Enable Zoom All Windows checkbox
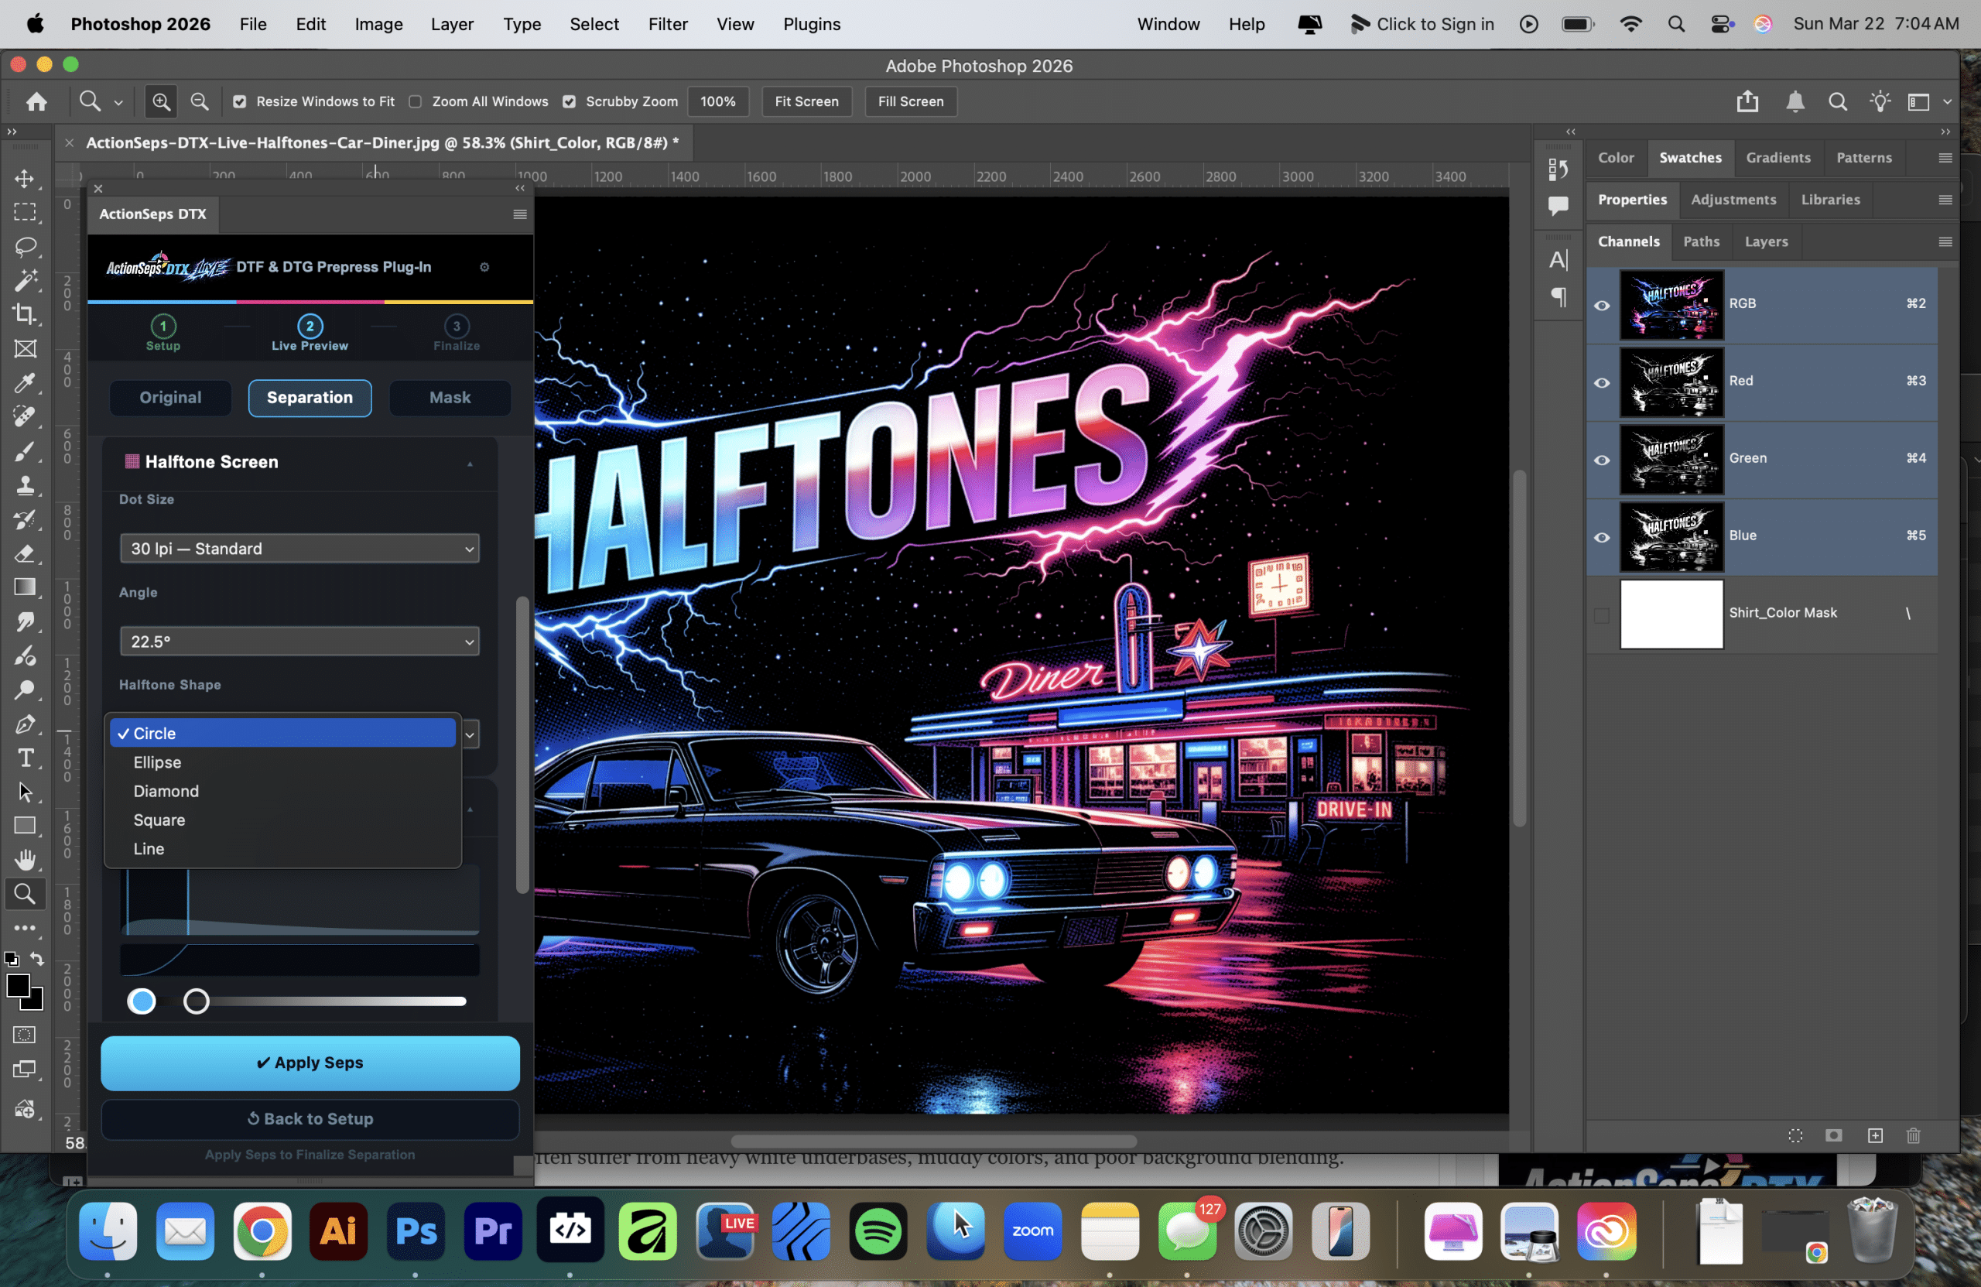Image resolution: width=1981 pixels, height=1287 pixels. 416,101
